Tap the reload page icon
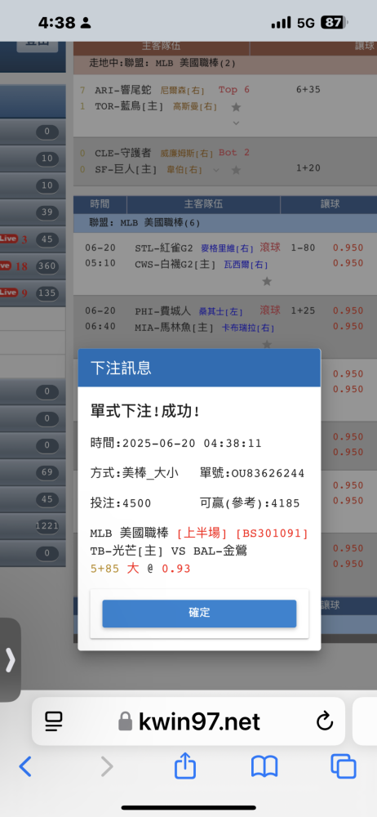 (x=325, y=721)
